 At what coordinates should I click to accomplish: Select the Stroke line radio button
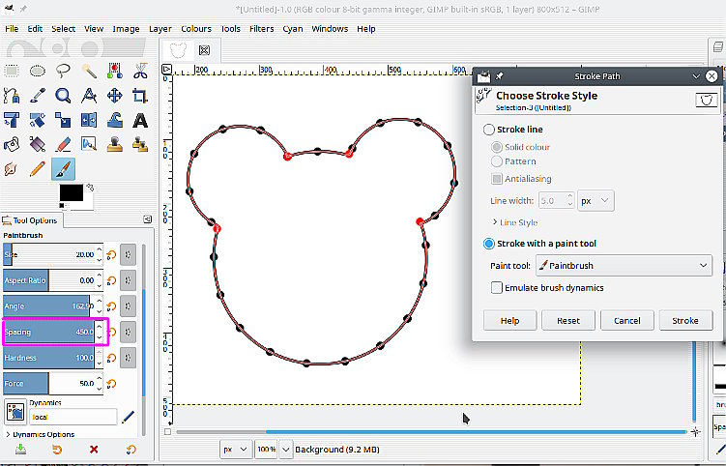pos(489,130)
